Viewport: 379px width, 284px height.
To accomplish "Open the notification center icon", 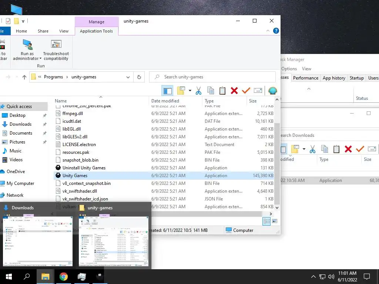I will pyautogui.click(x=367, y=277).
